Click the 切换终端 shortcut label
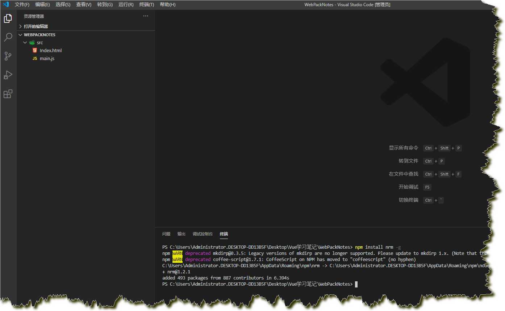Screen dimensions: 505x311 coord(409,200)
